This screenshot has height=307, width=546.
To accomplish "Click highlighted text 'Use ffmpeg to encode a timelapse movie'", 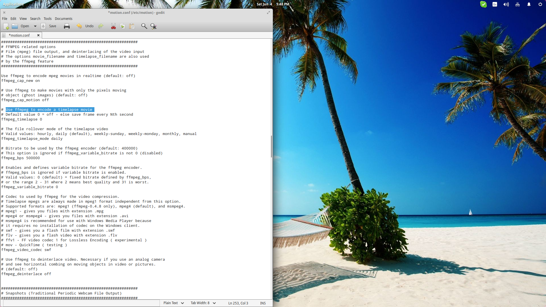I will click(50, 110).
